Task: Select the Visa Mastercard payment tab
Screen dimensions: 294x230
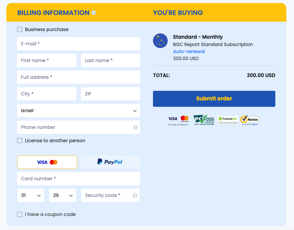Action: [x=47, y=162]
